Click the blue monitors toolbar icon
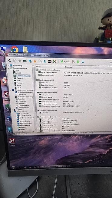Viewport: 112px width, 198px height. coord(30,61)
